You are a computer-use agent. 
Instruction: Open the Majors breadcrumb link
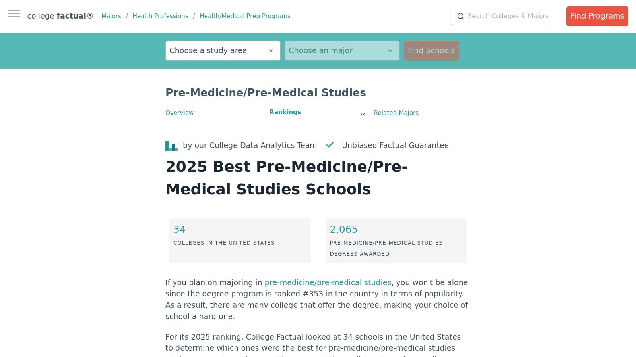pos(111,16)
